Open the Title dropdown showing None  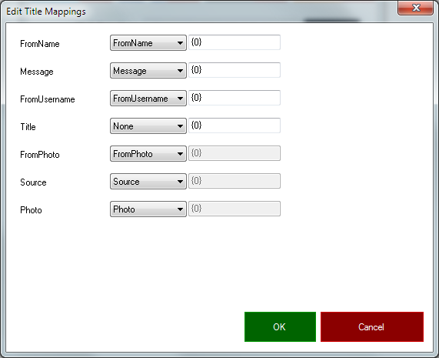tap(148, 126)
